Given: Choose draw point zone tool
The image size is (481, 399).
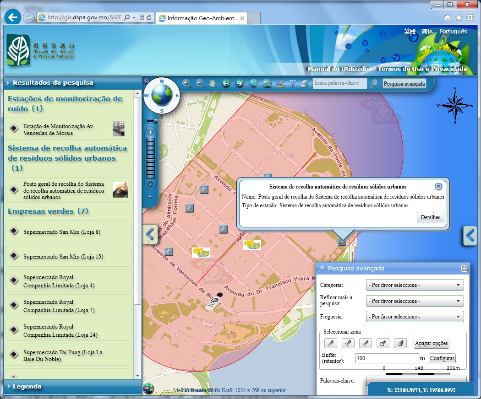Looking at the screenshot, I should coord(330,343).
